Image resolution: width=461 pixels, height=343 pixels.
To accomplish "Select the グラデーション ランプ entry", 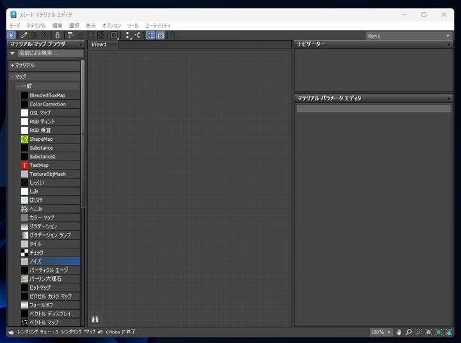I will [51, 235].
